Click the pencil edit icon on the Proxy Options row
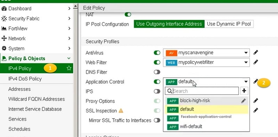 tap(255, 101)
